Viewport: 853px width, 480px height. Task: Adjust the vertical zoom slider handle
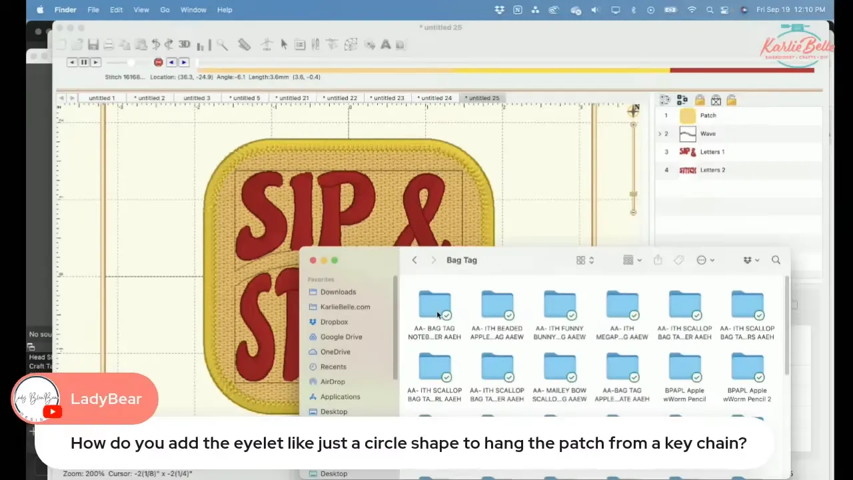click(x=633, y=194)
